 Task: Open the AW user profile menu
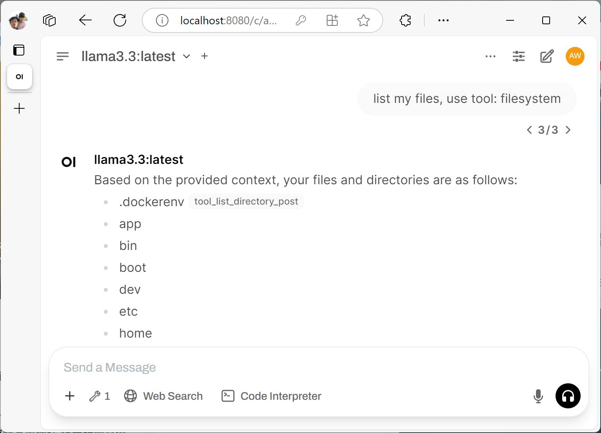pos(575,56)
